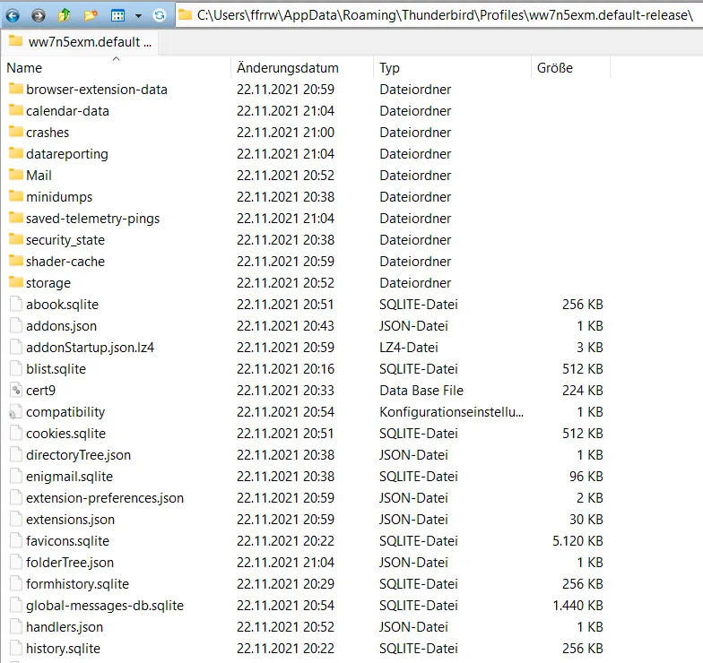Select the cert9 database file icon
Screen dimensions: 703x663
coord(16,391)
